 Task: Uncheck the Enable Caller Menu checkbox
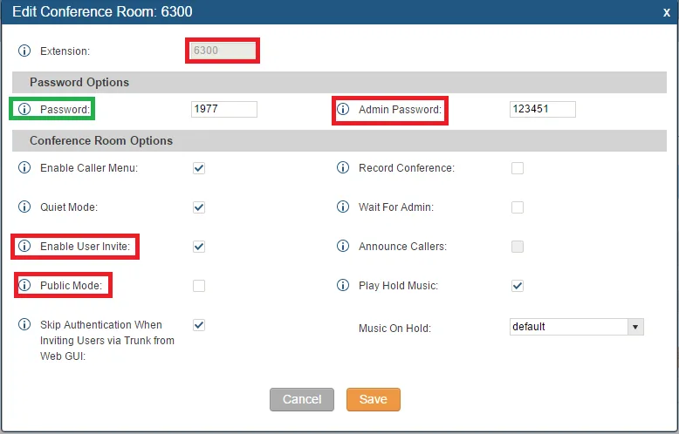(x=199, y=168)
